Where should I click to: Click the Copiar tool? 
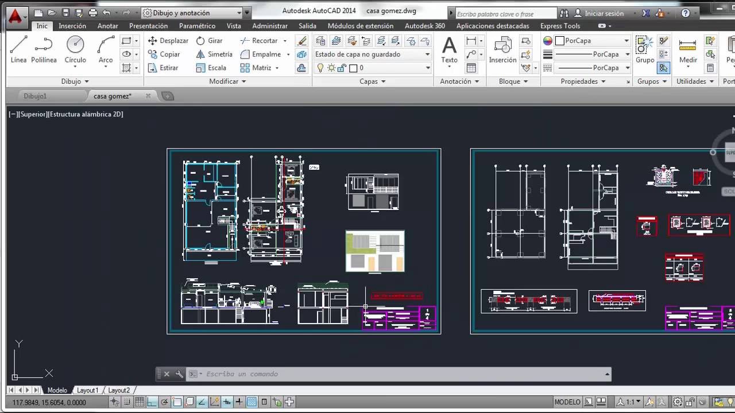[164, 54]
